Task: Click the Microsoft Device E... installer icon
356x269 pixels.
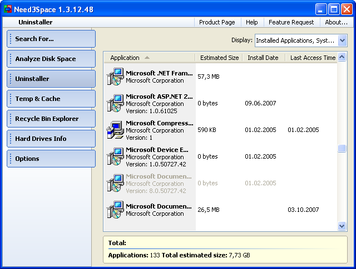Action: coord(115,156)
